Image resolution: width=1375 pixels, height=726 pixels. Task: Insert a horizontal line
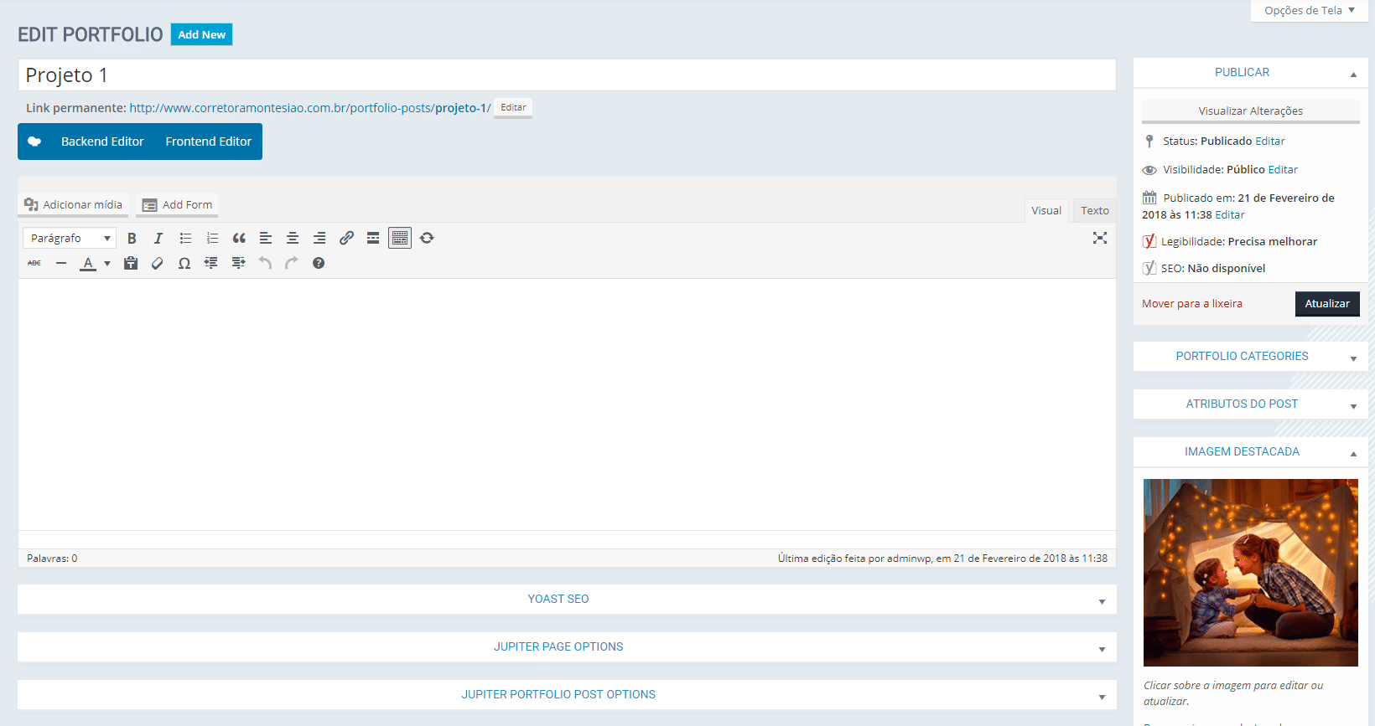pos(61,263)
